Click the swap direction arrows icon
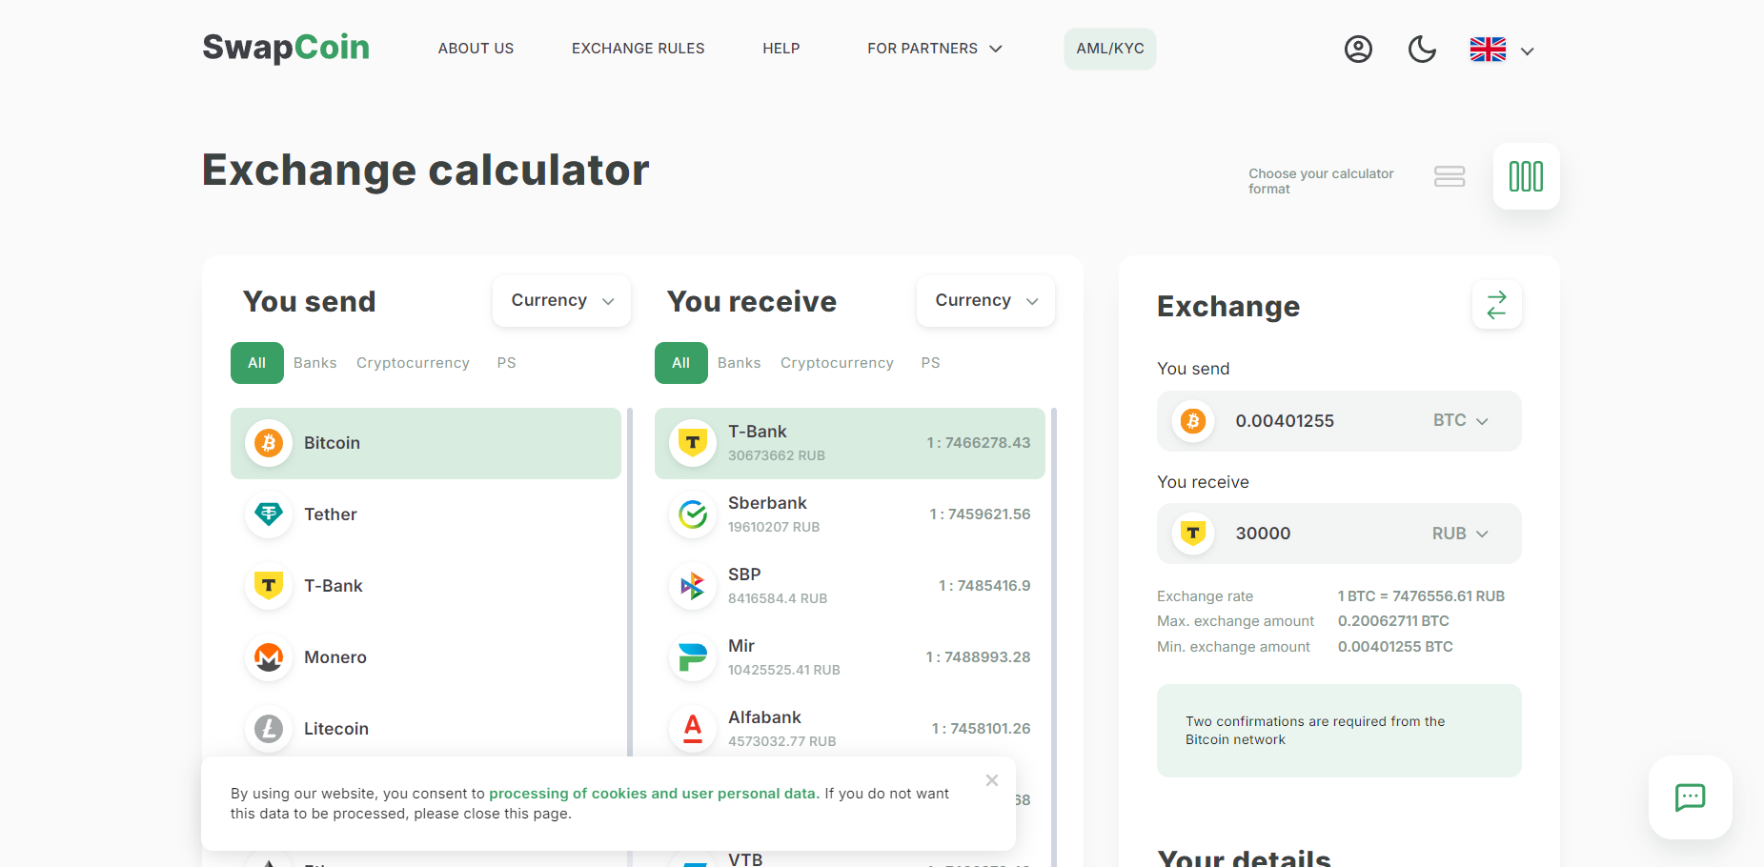The height and width of the screenshot is (867, 1764). 1496,305
